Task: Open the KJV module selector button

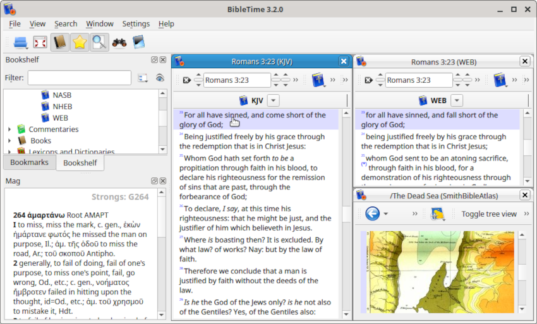Action: pyautogui.click(x=251, y=100)
